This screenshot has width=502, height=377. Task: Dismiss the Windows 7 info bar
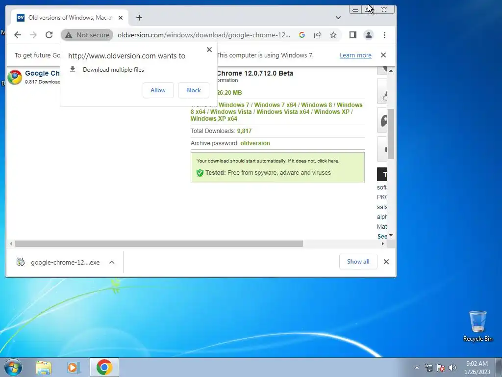point(383,55)
